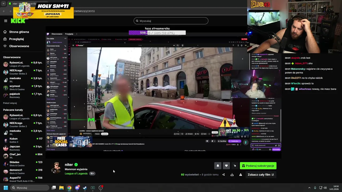Image resolution: width=342 pixels, height=192 pixels.
Task: Open Xbox Game Bar taskbar icon
Action: (93, 188)
